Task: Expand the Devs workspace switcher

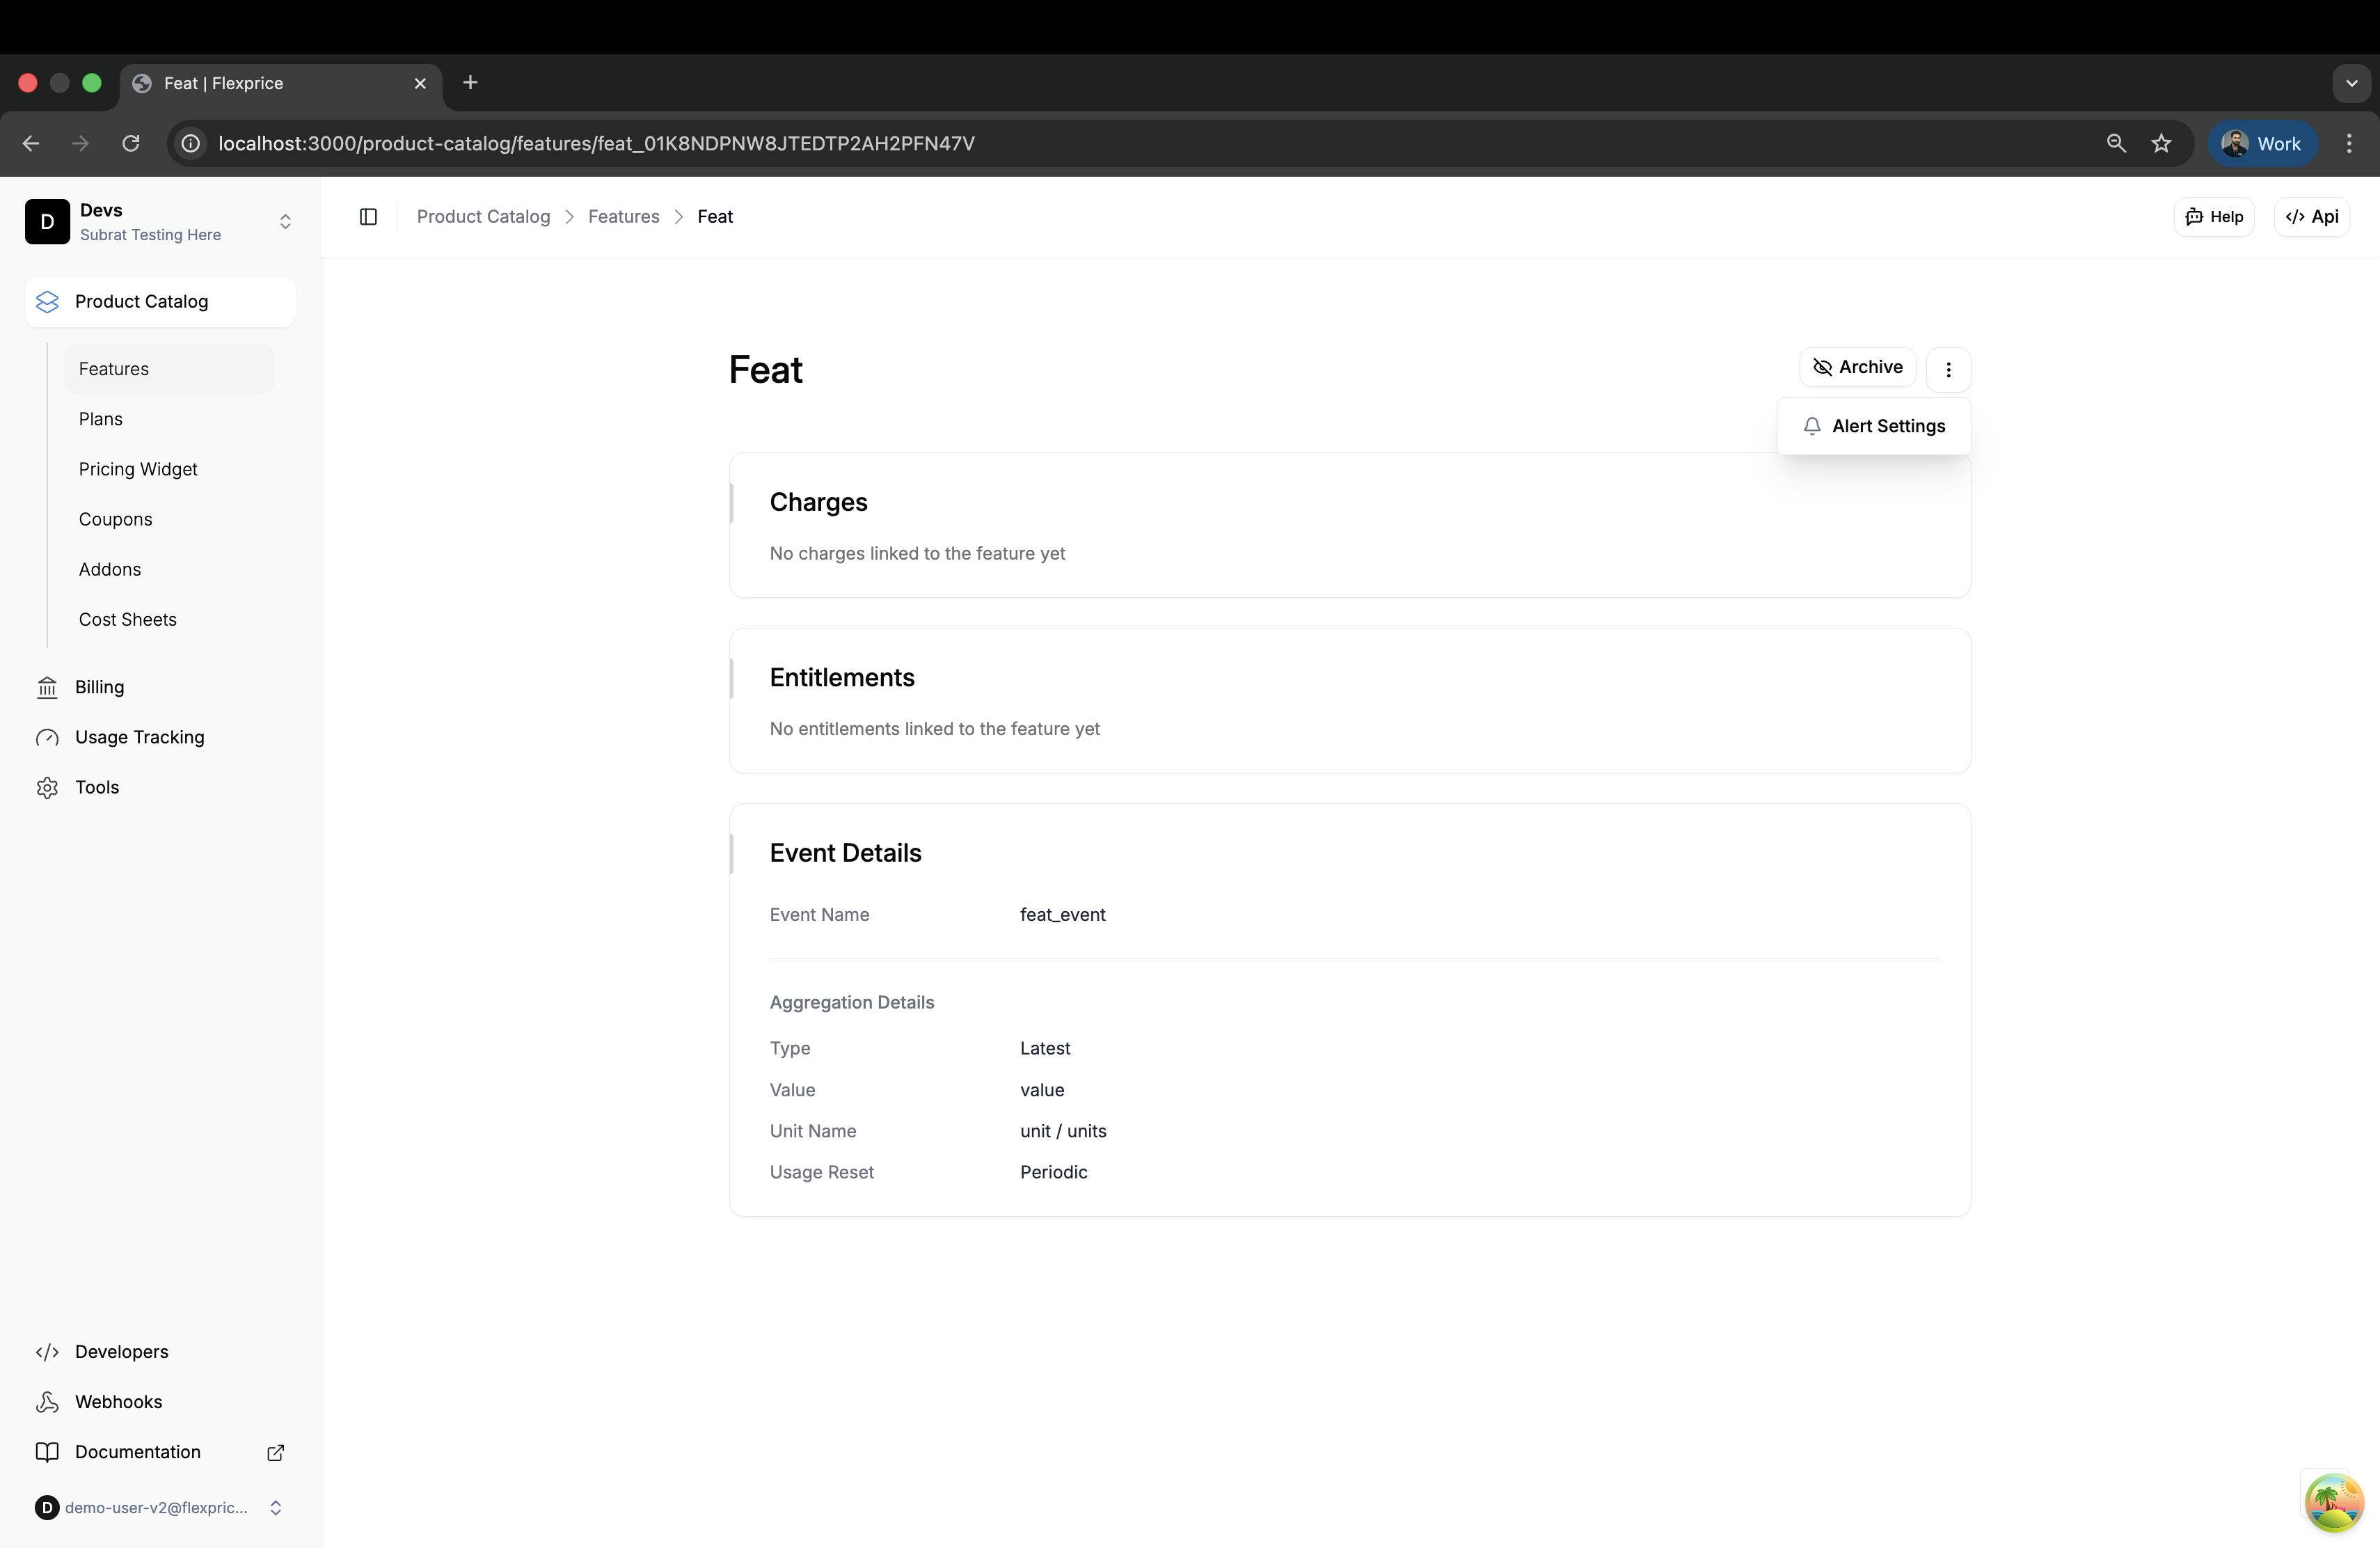Action: tap(285, 222)
